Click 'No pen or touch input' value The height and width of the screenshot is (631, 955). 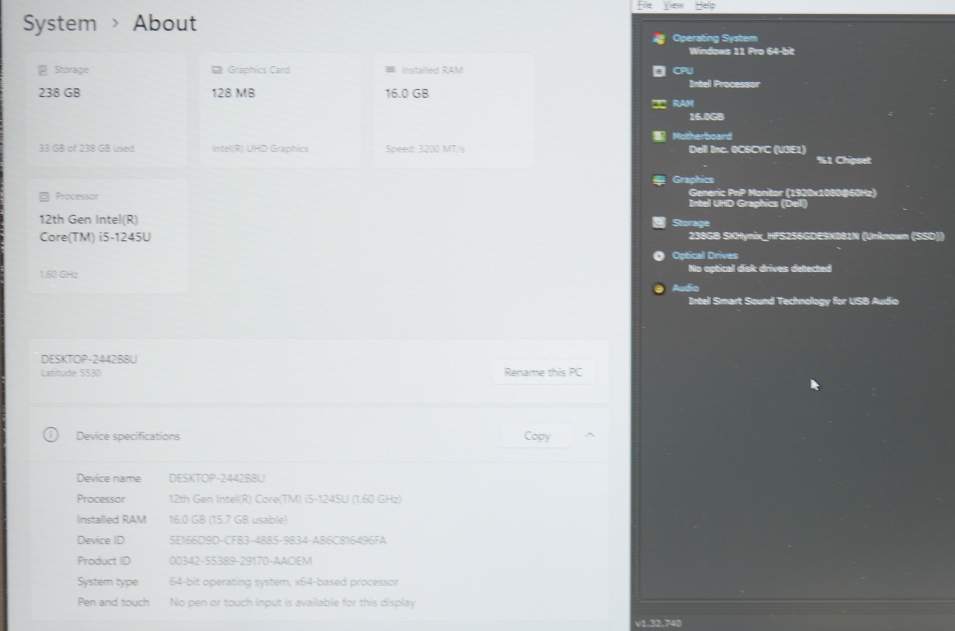[x=292, y=602]
